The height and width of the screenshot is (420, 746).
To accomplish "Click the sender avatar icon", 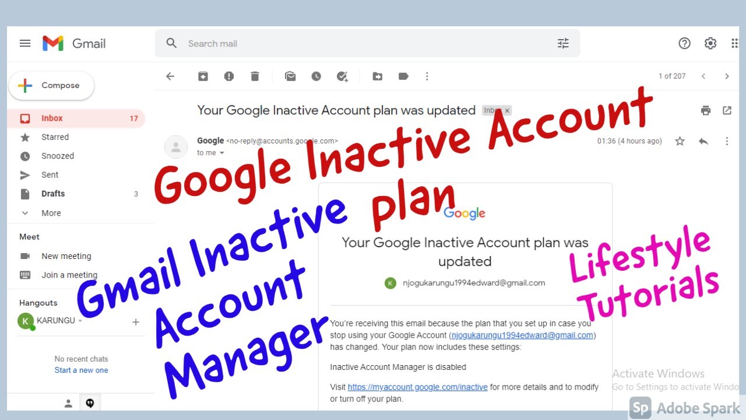I will (176, 147).
